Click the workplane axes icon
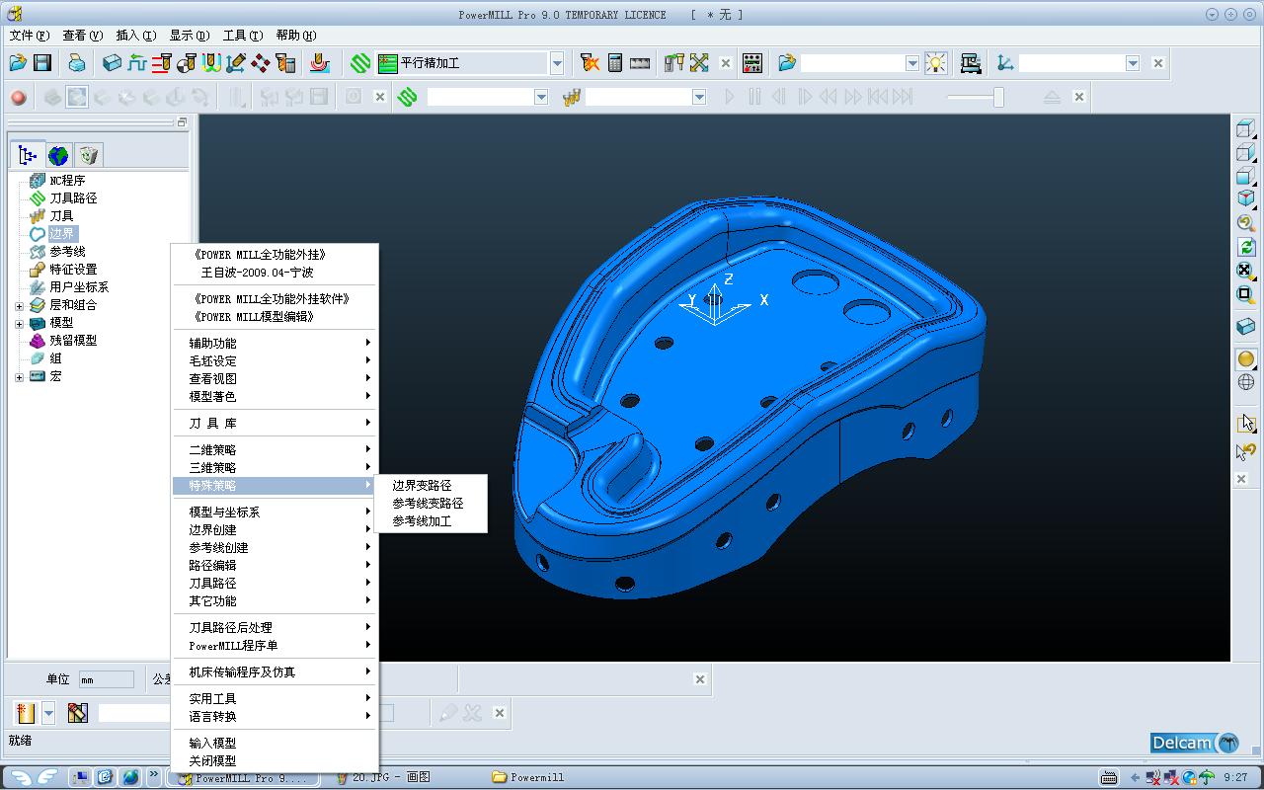The height and width of the screenshot is (790, 1264). [1005, 63]
